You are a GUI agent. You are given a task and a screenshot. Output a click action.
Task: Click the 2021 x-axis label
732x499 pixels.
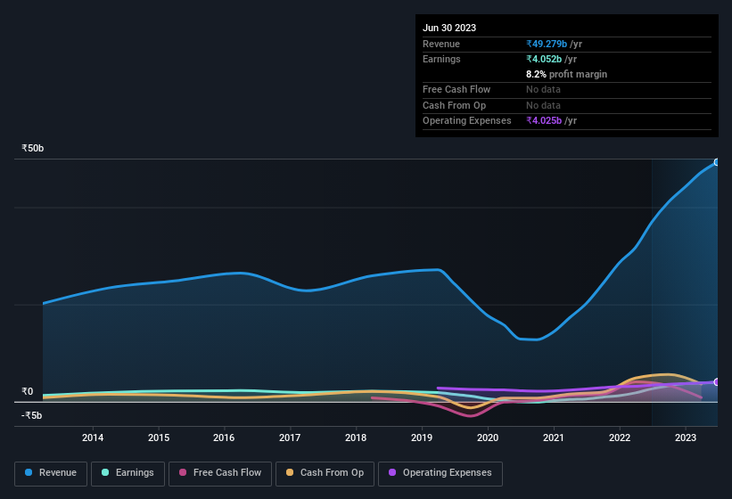pyautogui.click(x=554, y=438)
